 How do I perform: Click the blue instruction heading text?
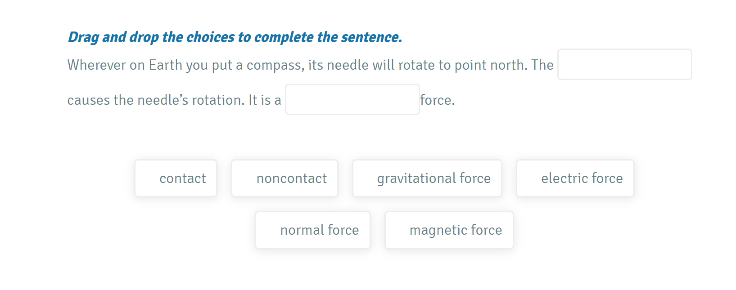(234, 37)
